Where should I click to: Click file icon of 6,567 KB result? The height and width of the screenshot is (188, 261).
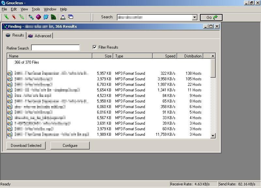10,118
